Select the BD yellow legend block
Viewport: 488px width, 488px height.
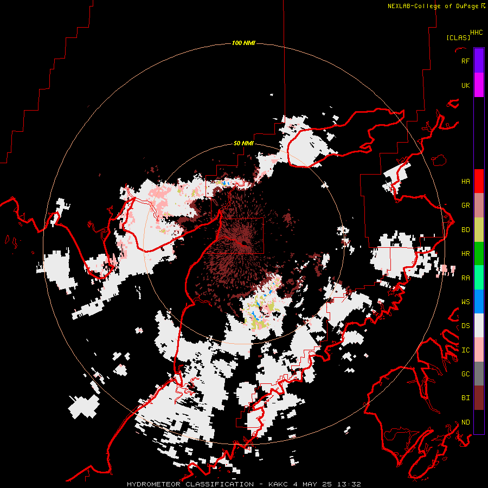[479, 230]
